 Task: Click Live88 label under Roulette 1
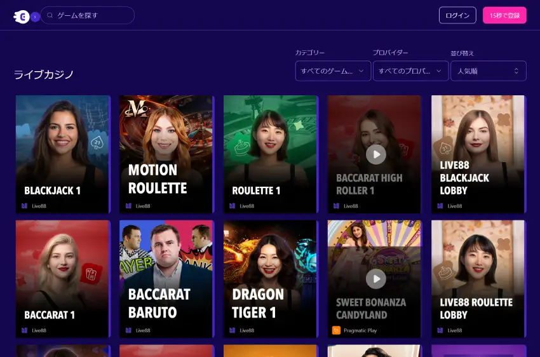(x=247, y=206)
